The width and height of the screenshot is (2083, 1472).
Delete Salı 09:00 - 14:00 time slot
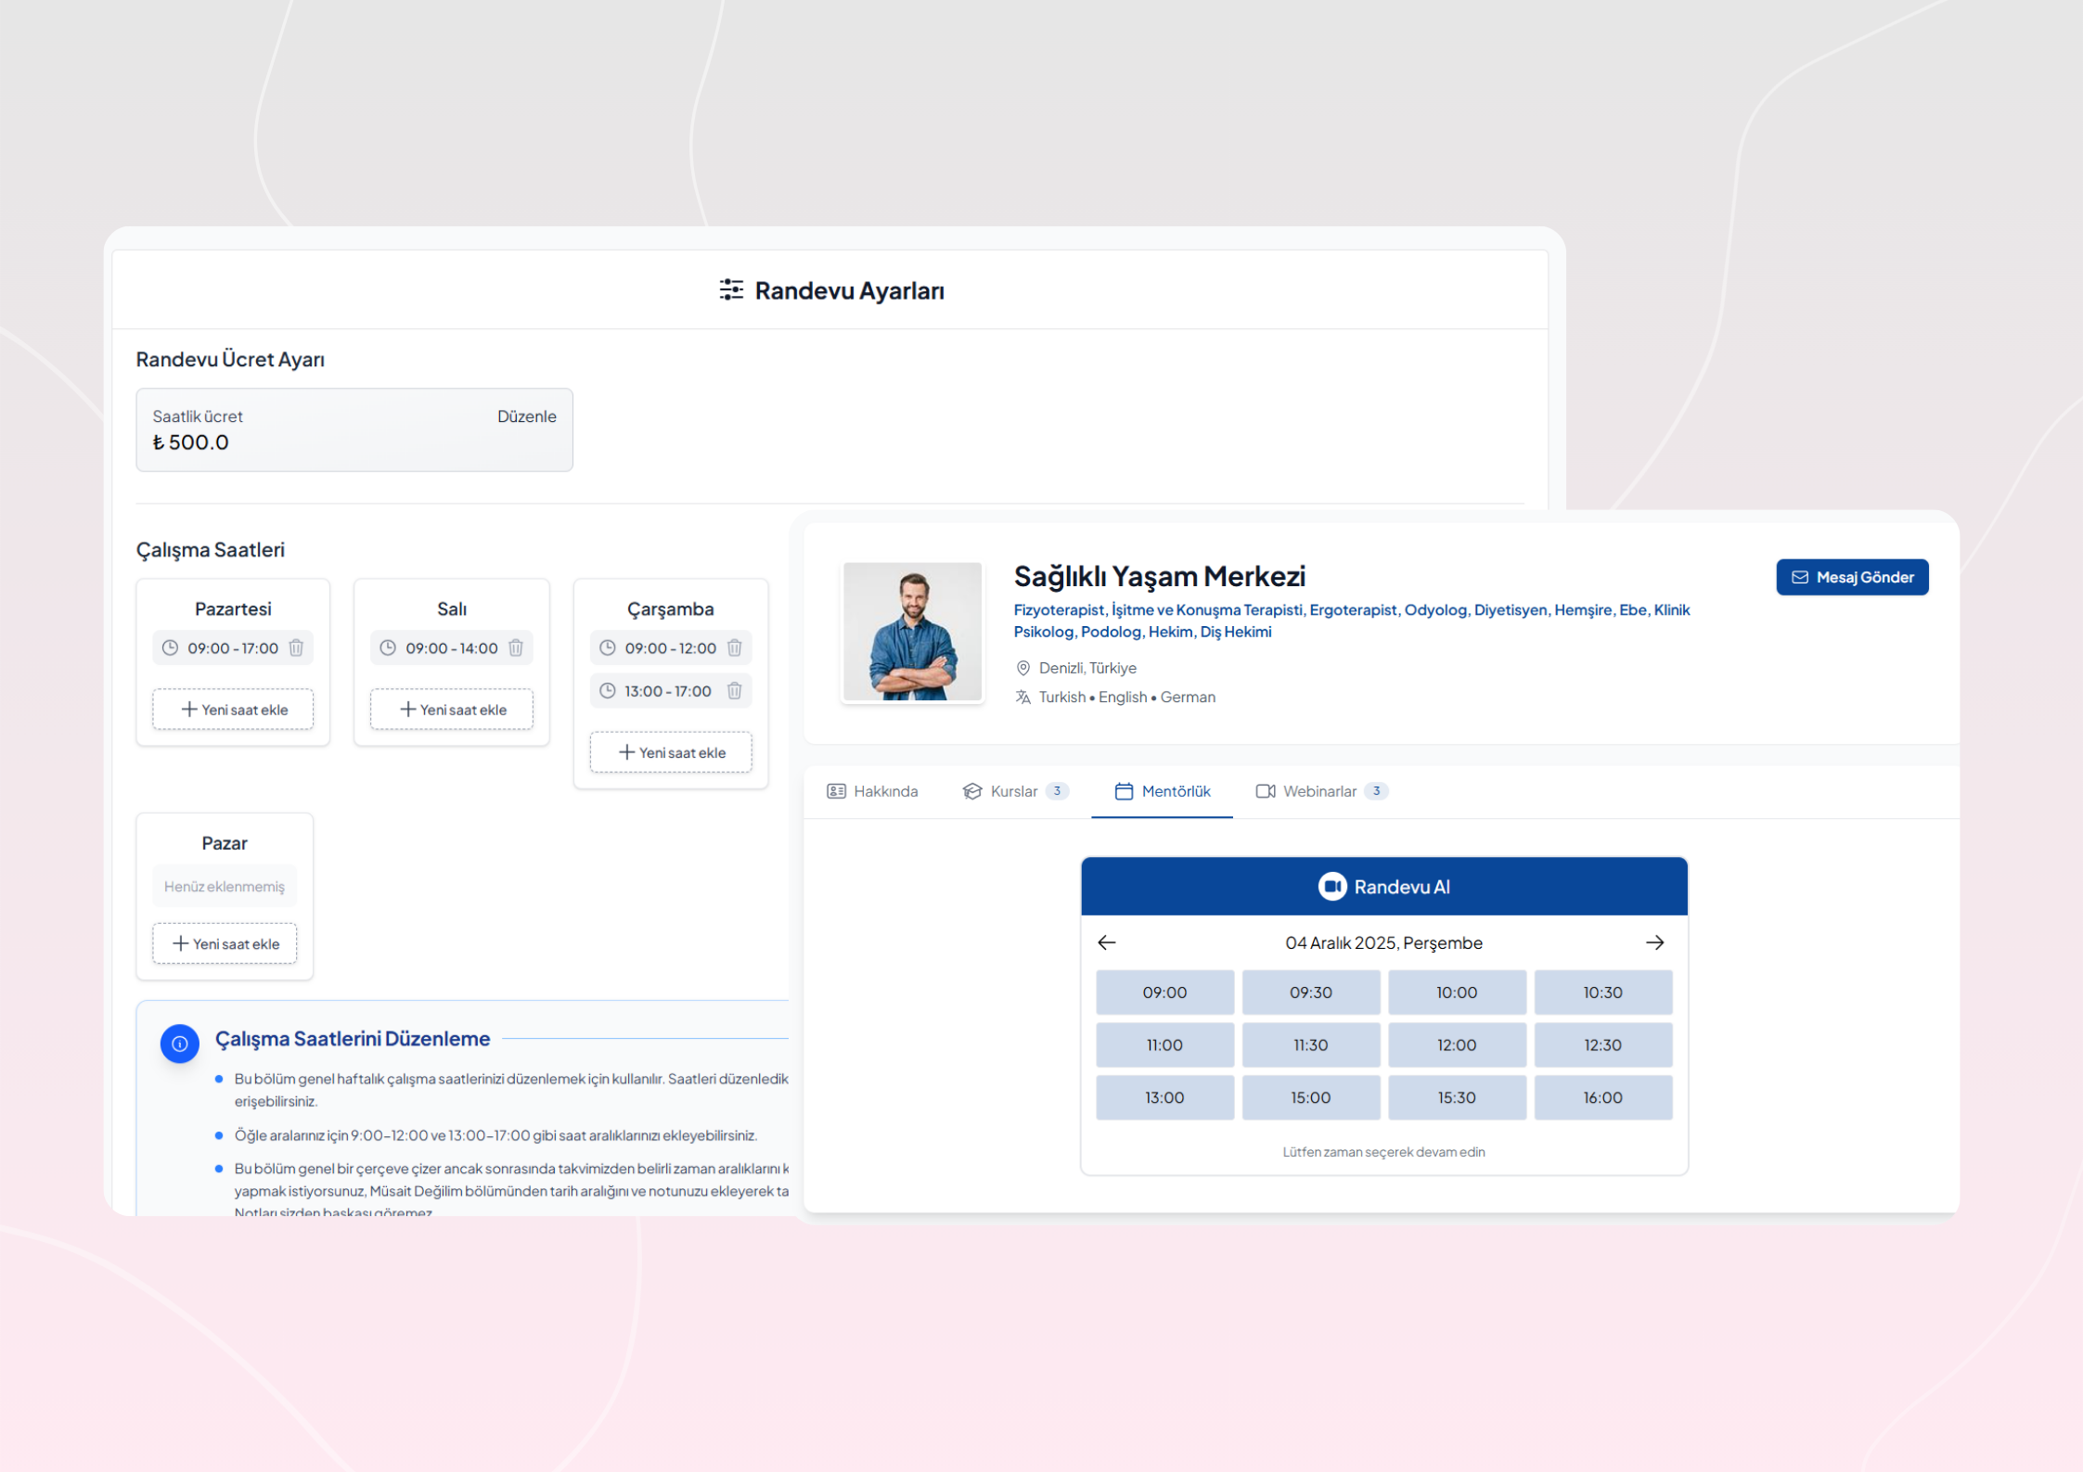[x=516, y=647]
